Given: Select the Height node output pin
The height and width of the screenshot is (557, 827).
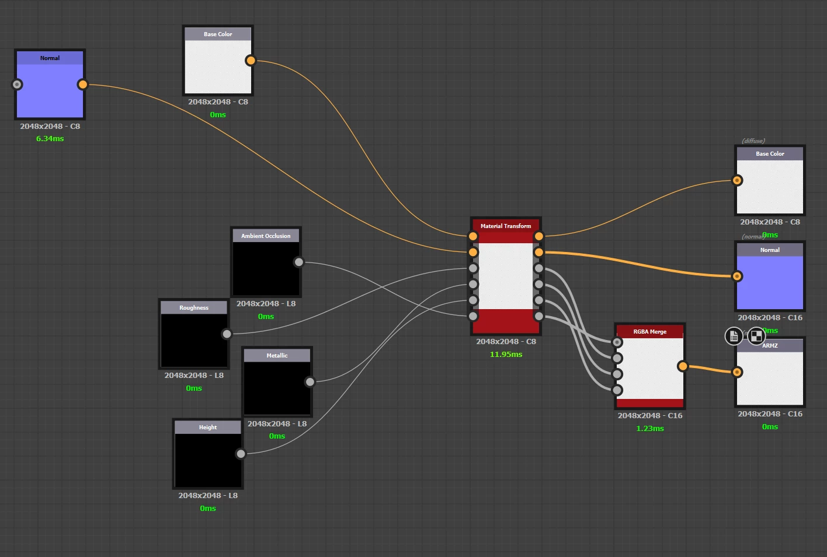Looking at the screenshot, I should [241, 453].
